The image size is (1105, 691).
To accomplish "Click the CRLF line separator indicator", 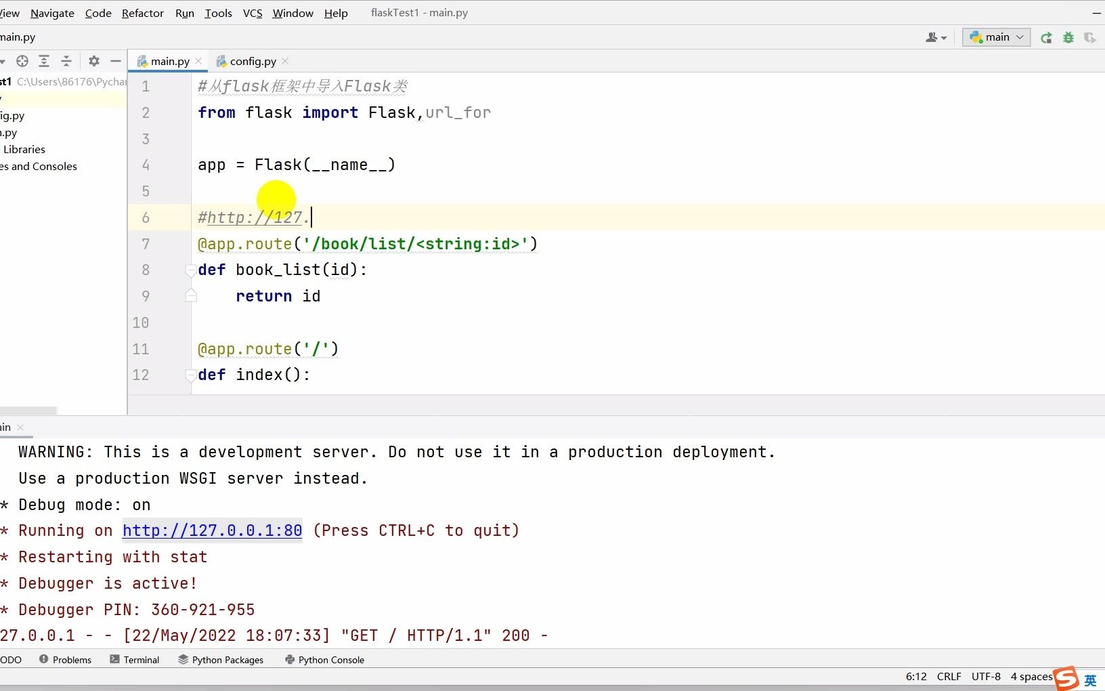I will tap(949, 676).
